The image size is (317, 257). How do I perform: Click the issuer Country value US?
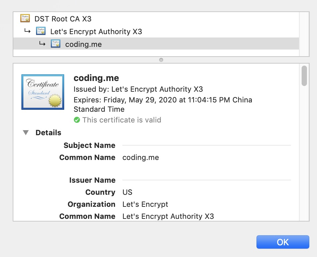(x=127, y=192)
